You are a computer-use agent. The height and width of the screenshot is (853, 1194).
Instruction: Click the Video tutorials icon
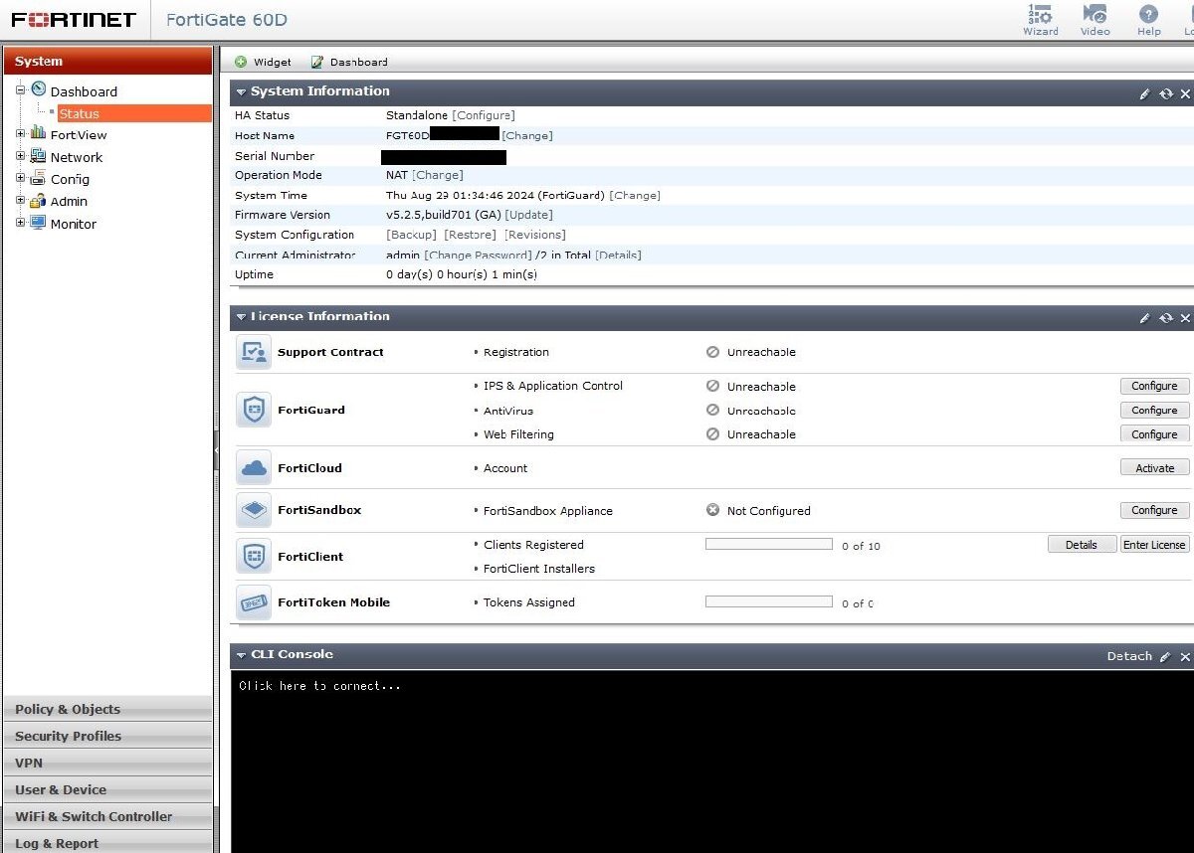1094,16
